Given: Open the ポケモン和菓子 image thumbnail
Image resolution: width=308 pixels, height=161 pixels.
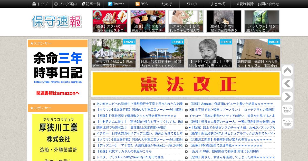Looking at the screenshot, I should coord(148,21).
